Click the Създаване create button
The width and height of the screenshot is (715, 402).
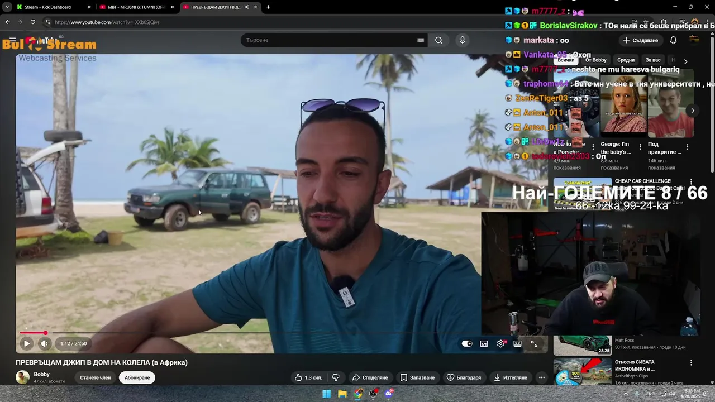coord(641,40)
